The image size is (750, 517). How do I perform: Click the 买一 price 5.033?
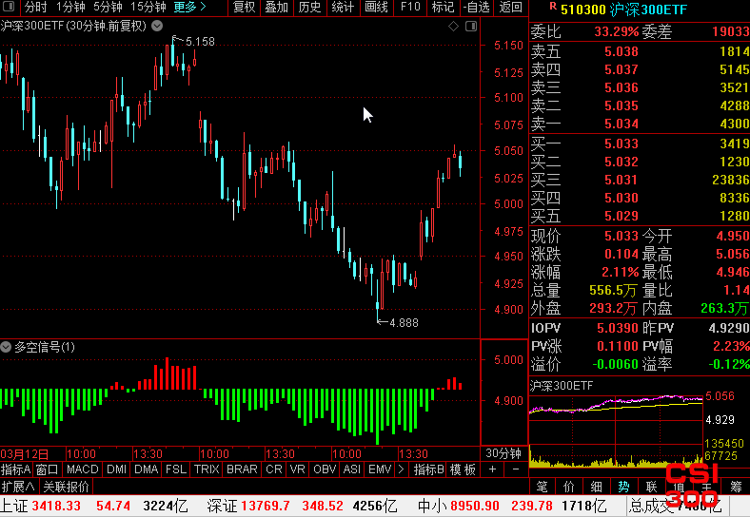click(622, 144)
